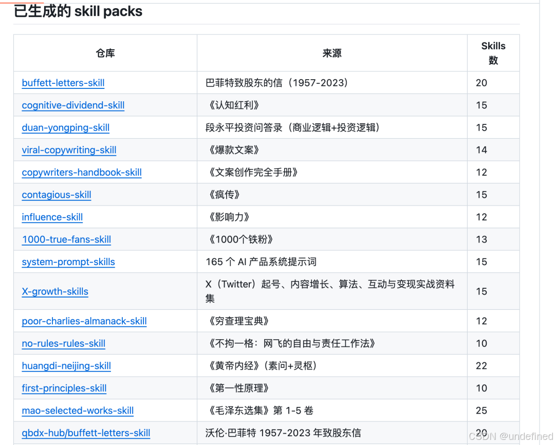
Task: Select source text 《影响力》
Action: pyautogui.click(x=229, y=217)
